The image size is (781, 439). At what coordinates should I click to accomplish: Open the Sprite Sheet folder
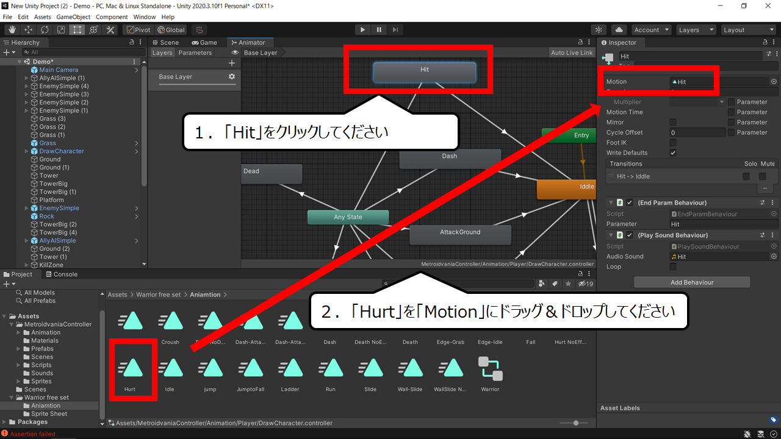(x=49, y=414)
